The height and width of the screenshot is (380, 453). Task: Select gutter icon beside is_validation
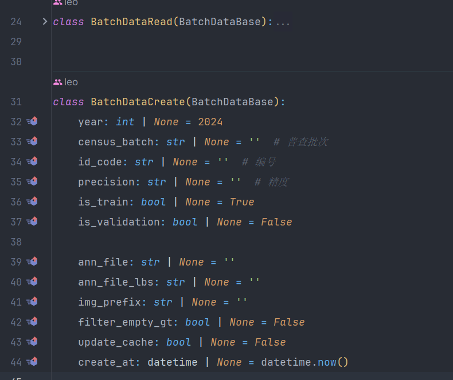(33, 221)
